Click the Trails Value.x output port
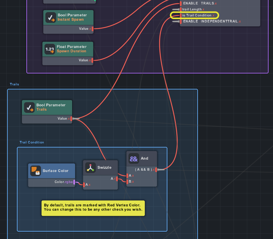The image size is (273, 239). [72, 119]
